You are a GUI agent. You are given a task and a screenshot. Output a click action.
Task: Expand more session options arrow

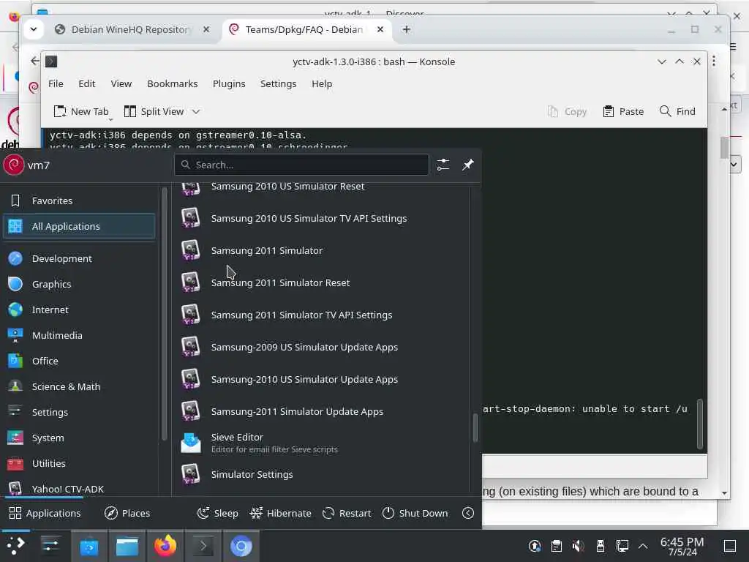click(468, 513)
